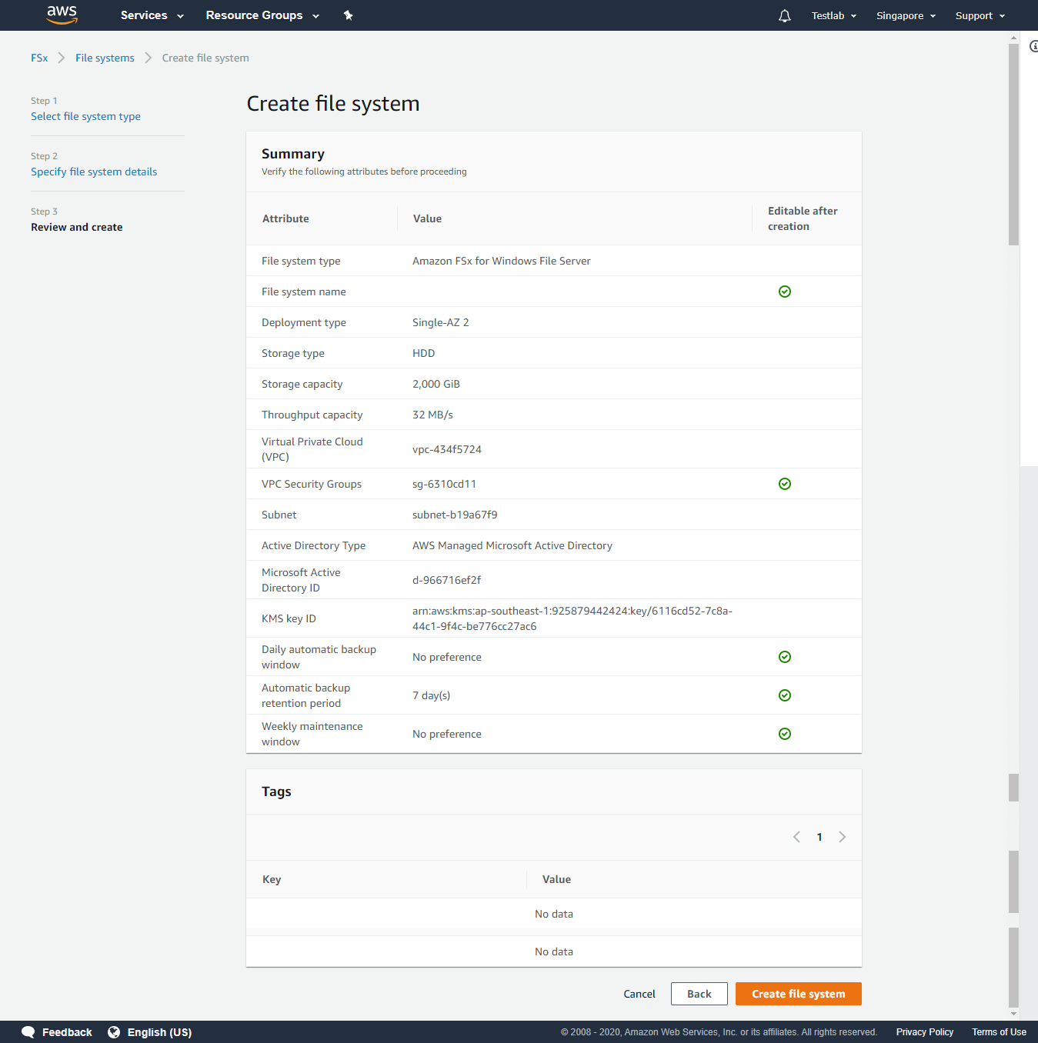Image resolution: width=1038 pixels, height=1043 pixels.
Task: Click editable checkmark for Weekly maintenance window
Action: 785,734
